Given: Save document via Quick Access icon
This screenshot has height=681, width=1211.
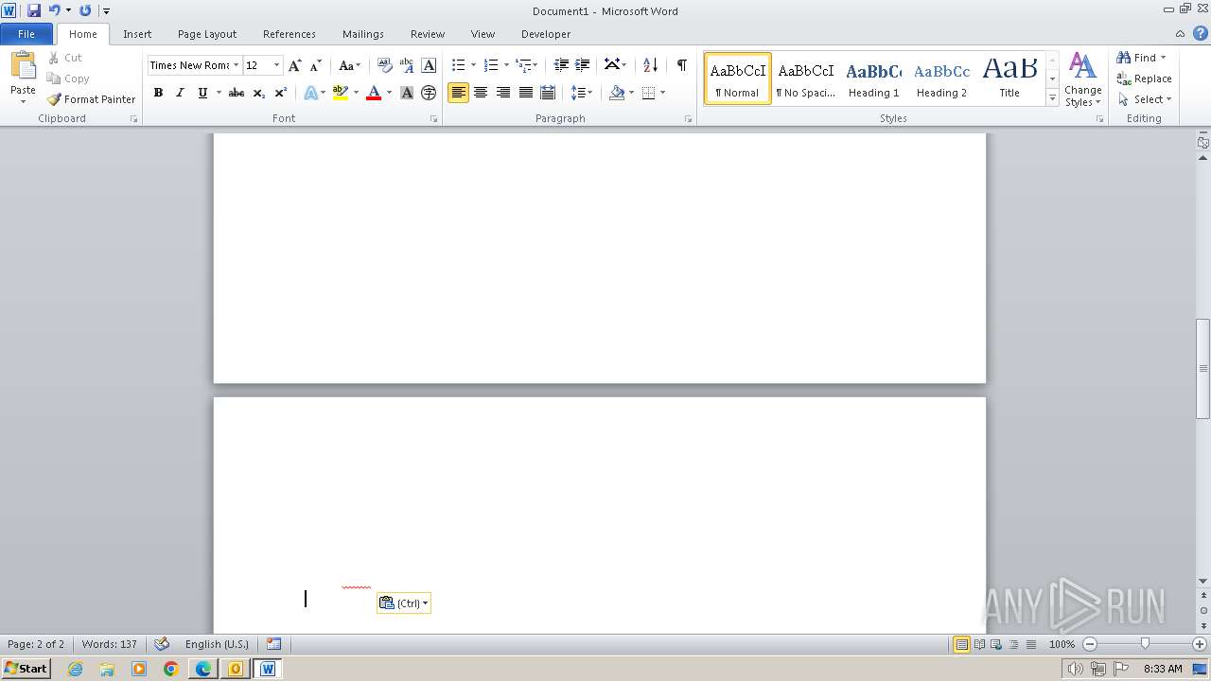Looking at the screenshot, I should [x=34, y=10].
